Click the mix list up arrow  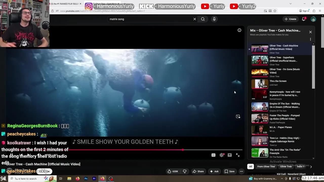click(313, 44)
